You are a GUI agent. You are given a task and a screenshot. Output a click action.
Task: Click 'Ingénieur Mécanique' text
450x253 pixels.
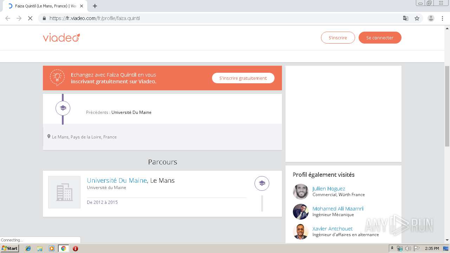point(333,215)
